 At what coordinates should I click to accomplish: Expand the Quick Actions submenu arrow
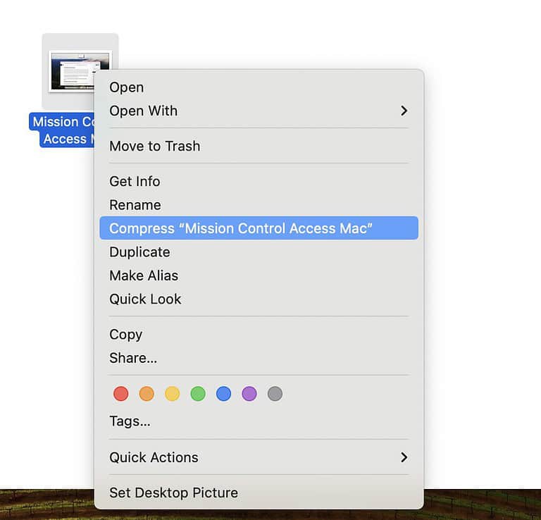tap(404, 457)
